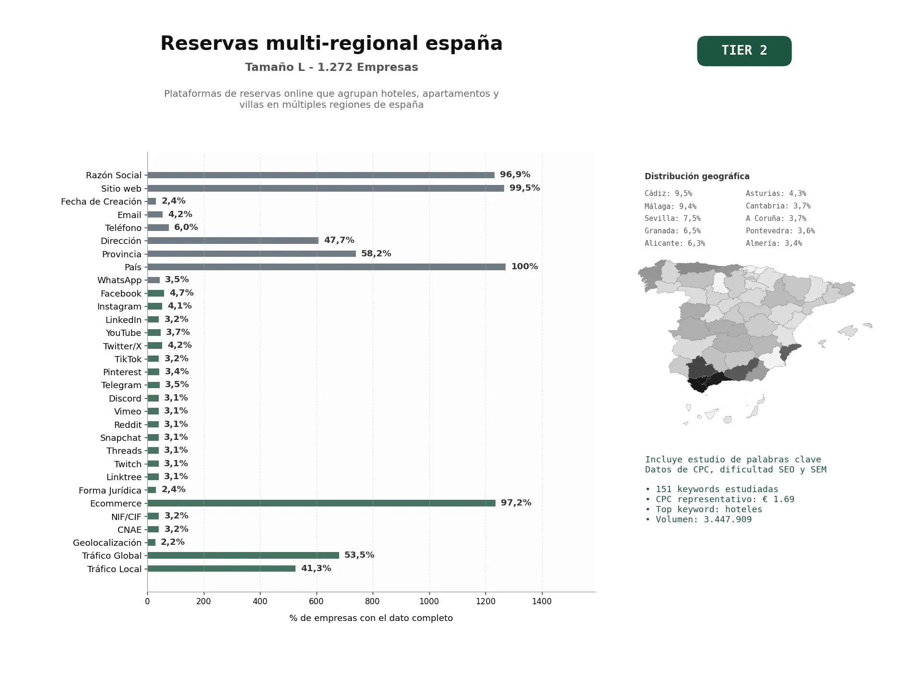Click the 'Tráfico Local' row label

pyautogui.click(x=115, y=569)
